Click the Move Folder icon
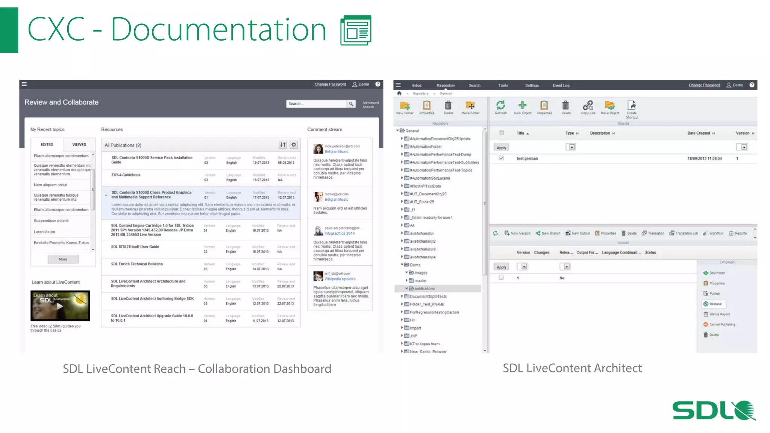 pyautogui.click(x=470, y=105)
